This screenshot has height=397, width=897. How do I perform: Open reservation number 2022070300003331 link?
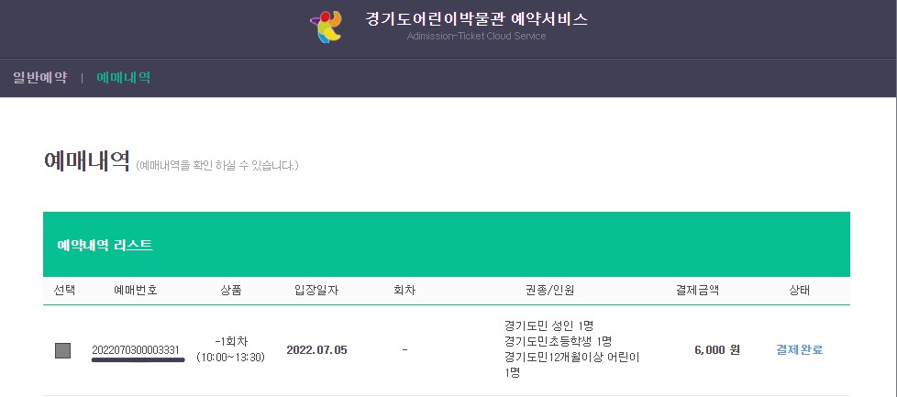click(x=136, y=349)
